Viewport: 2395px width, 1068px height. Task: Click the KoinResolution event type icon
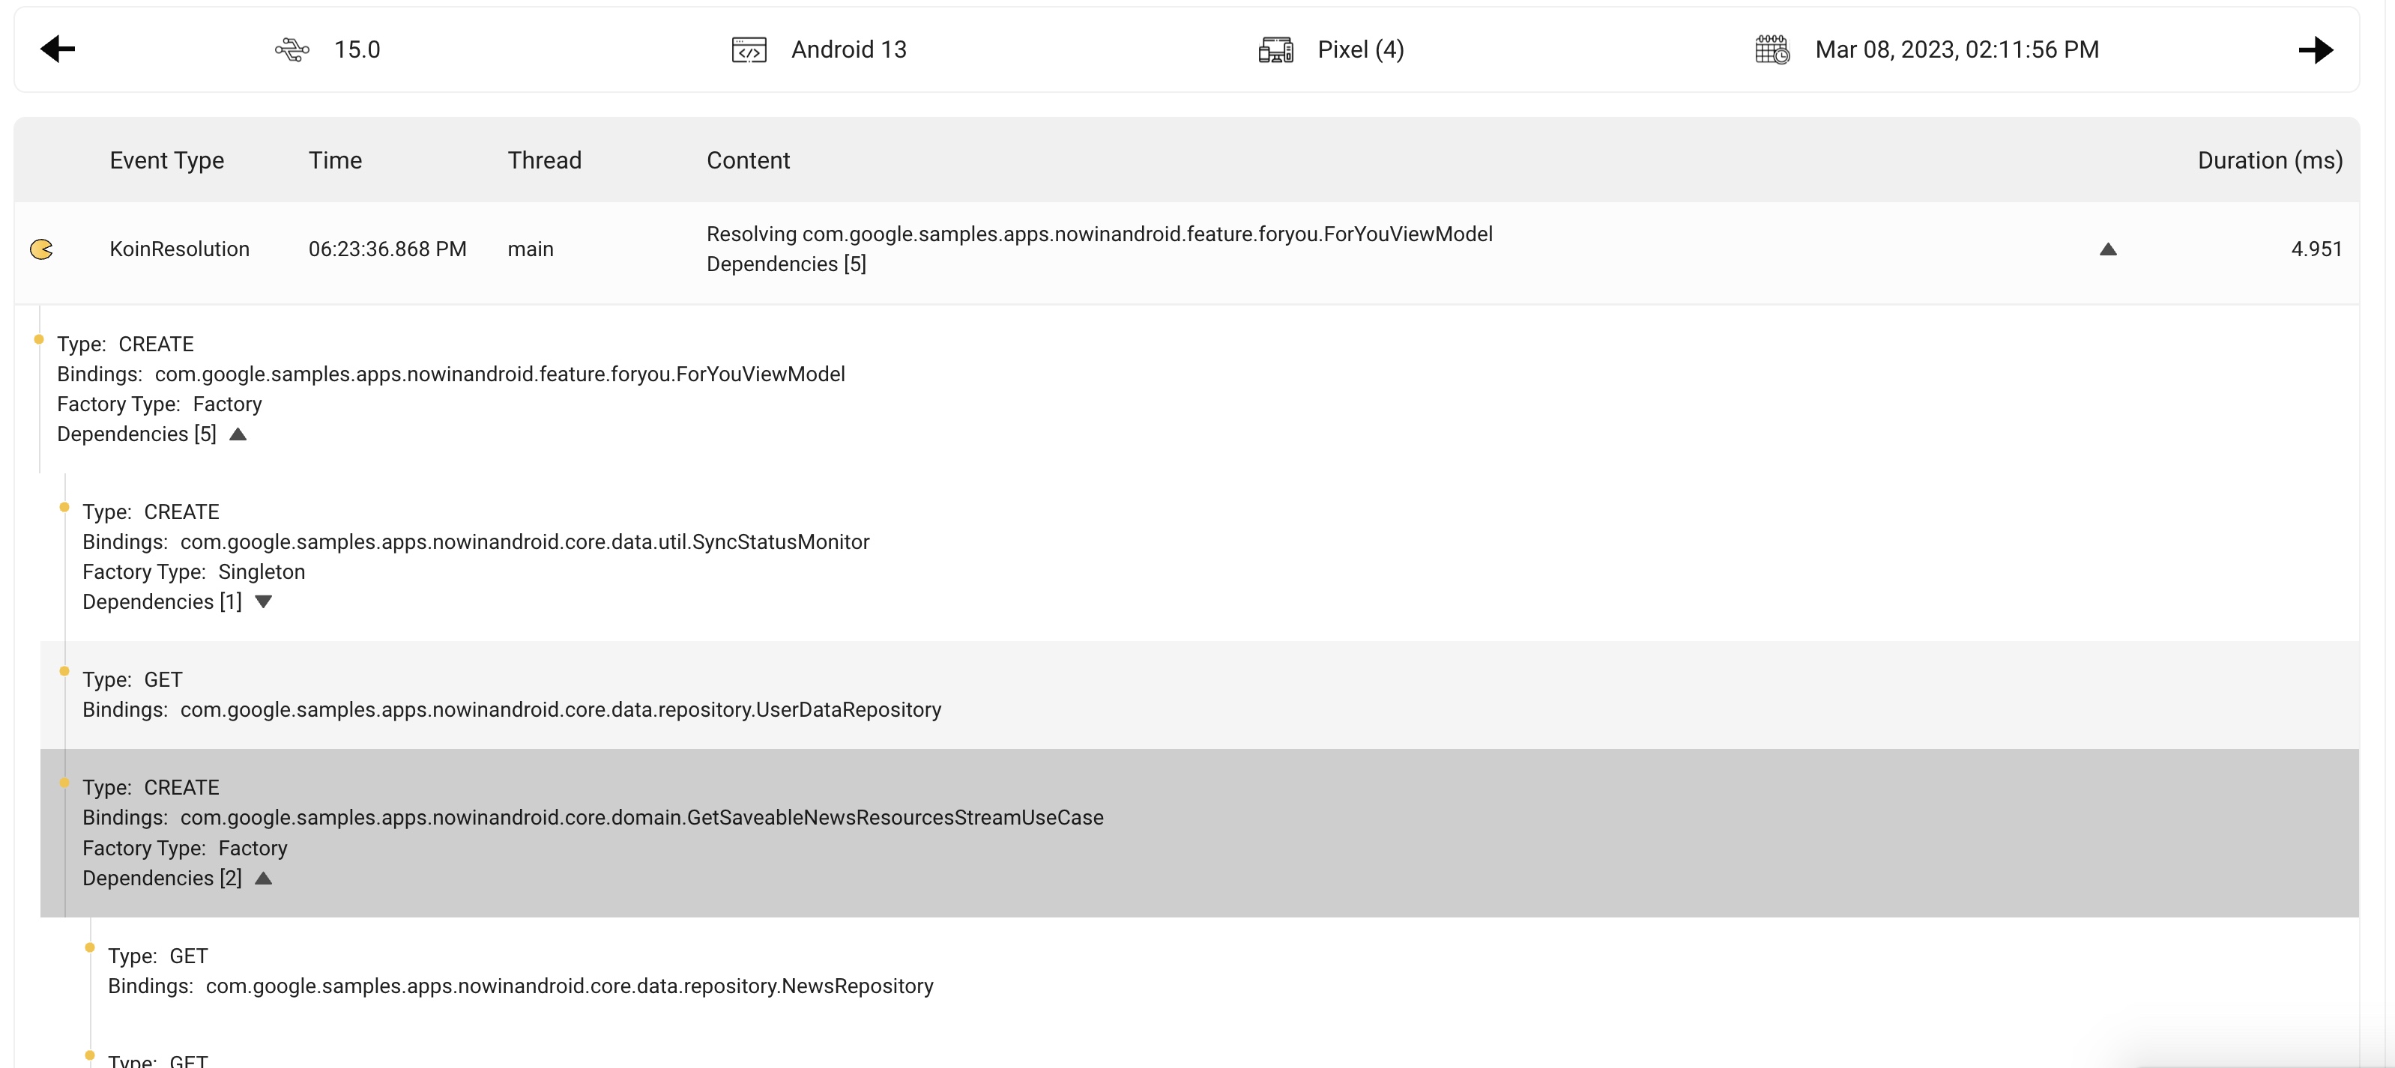[x=42, y=249]
